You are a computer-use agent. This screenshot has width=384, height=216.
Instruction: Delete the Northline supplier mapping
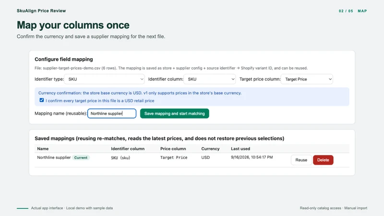323,160
